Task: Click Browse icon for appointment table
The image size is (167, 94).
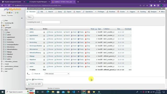Action: pyautogui.click(x=47, y=36)
